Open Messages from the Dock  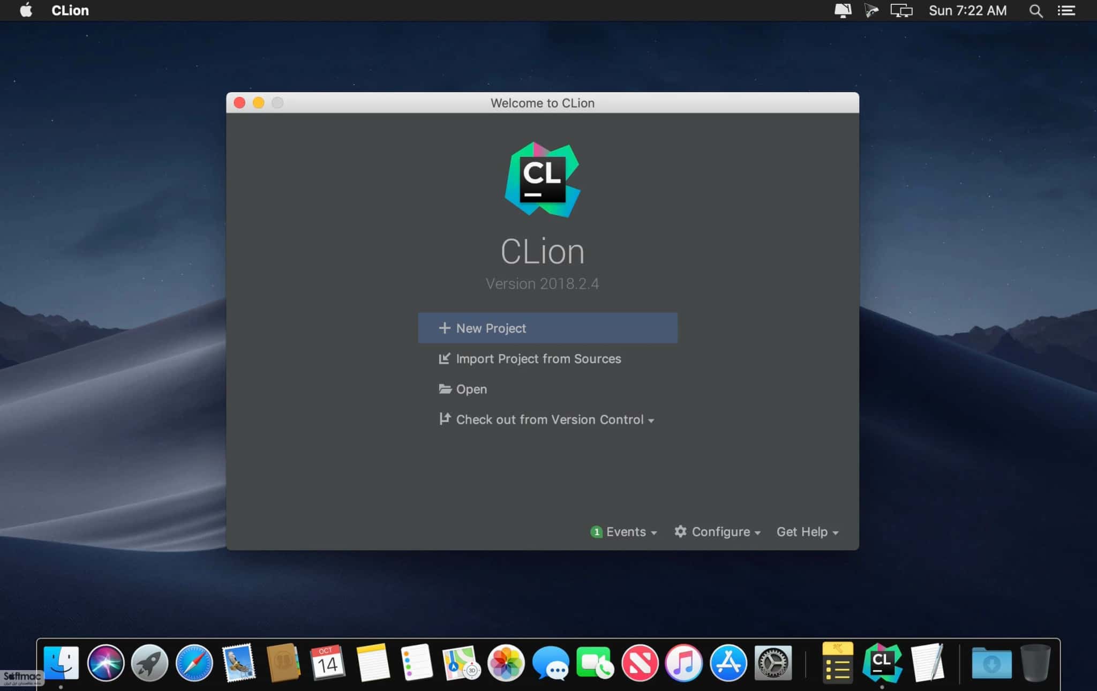(x=551, y=663)
